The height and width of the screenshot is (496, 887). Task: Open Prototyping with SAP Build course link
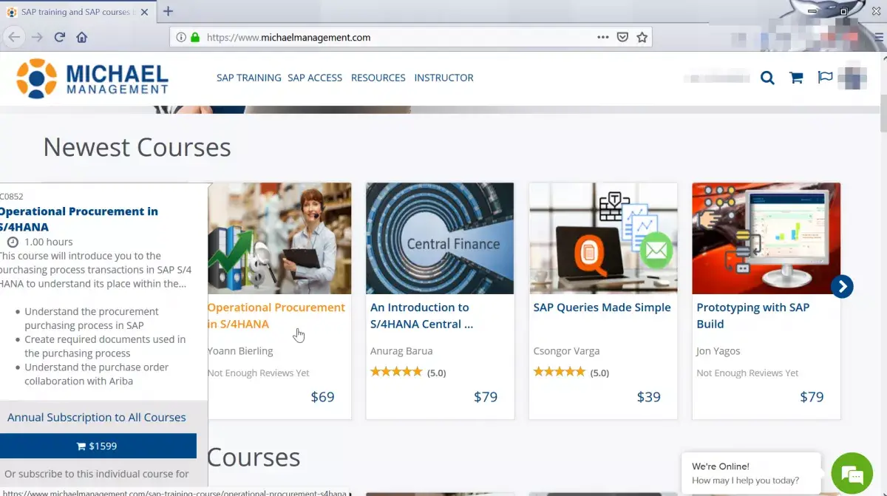pos(752,316)
